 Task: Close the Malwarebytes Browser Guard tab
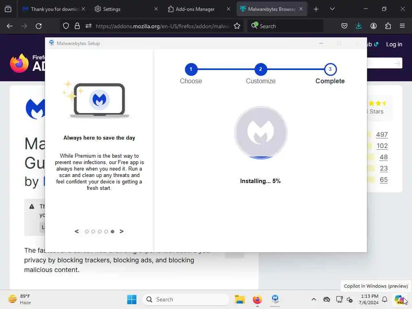[x=301, y=9]
